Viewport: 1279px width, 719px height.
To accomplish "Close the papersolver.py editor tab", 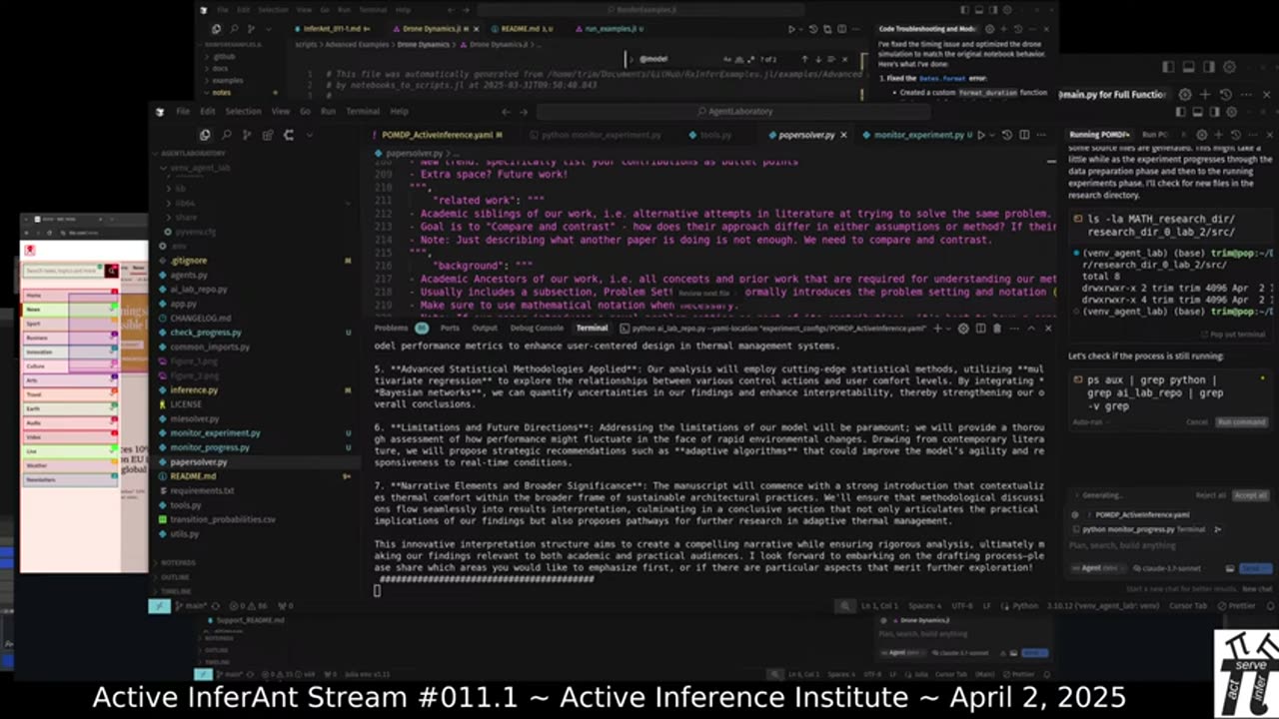I will point(843,135).
